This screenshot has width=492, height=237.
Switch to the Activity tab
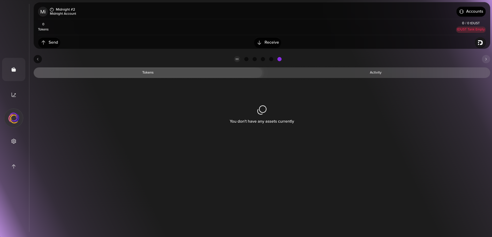pyautogui.click(x=376, y=73)
